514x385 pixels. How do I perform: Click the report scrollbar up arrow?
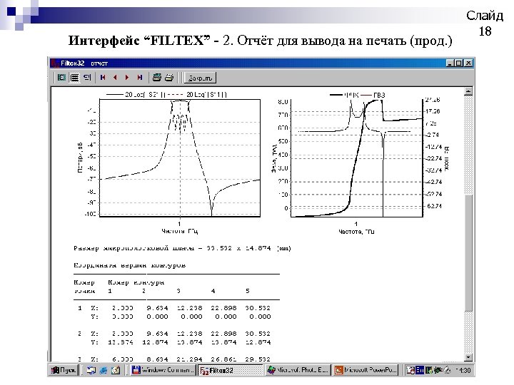[468, 91]
